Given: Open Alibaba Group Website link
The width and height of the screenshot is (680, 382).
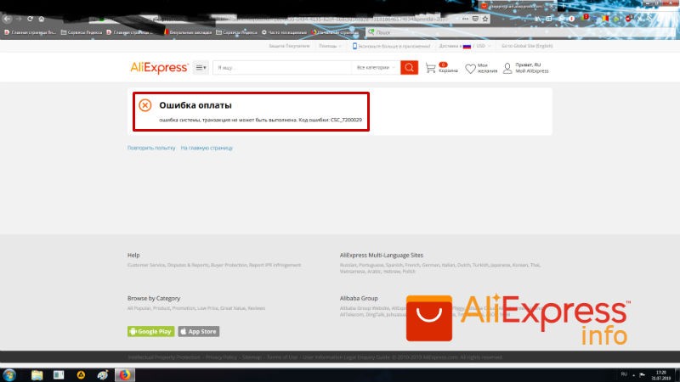Looking at the screenshot, I should pos(365,308).
